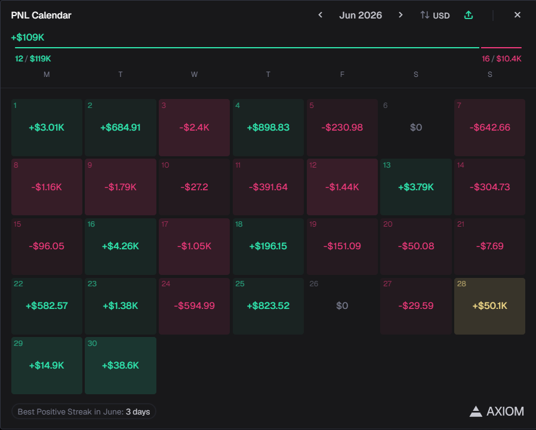Select June 30 cell showing +$38.6K
Screen dimensions: 536x430
click(x=121, y=366)
